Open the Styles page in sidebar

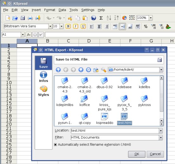pyautogui.click(x=43, y=91)
